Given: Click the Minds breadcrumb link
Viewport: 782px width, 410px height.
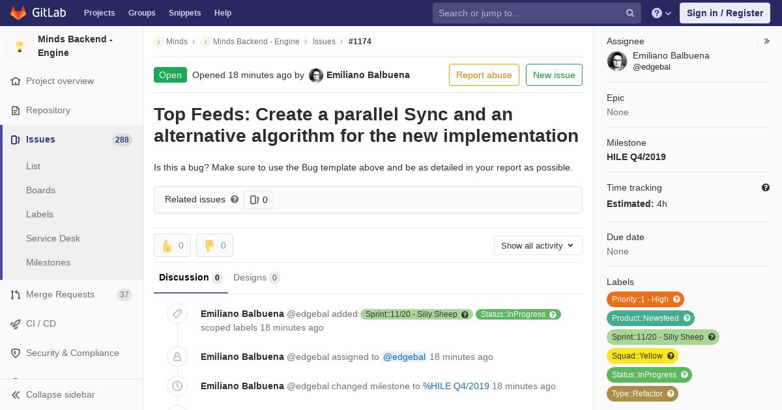Looking at the screenshot, I should coord(177,42).
